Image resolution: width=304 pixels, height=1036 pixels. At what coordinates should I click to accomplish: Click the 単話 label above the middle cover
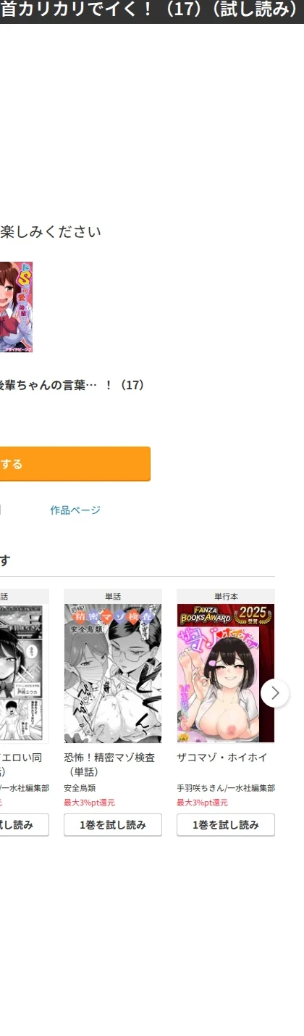tap(113, 597)
